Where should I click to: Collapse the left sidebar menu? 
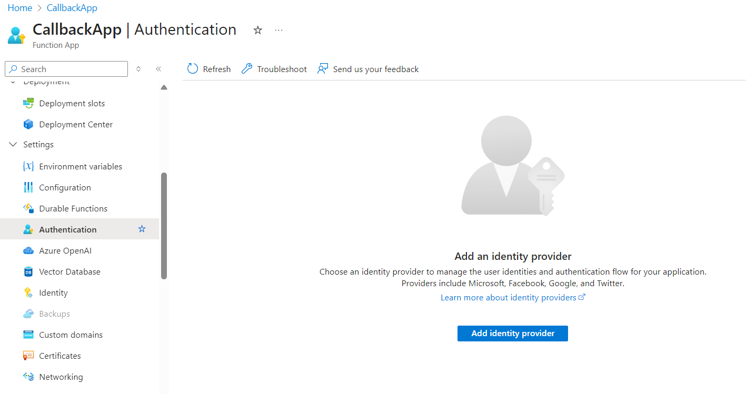click(158, 68)
